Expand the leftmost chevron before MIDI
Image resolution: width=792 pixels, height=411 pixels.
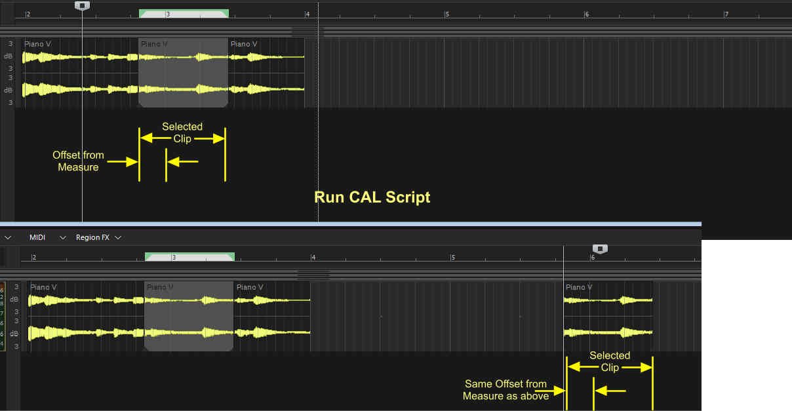click(x=8, y=237)
